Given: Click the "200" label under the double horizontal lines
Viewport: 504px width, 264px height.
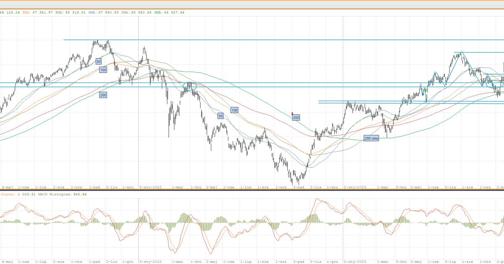Looking at the screenshot, I should pyautogui.click(x=103, y=95).
